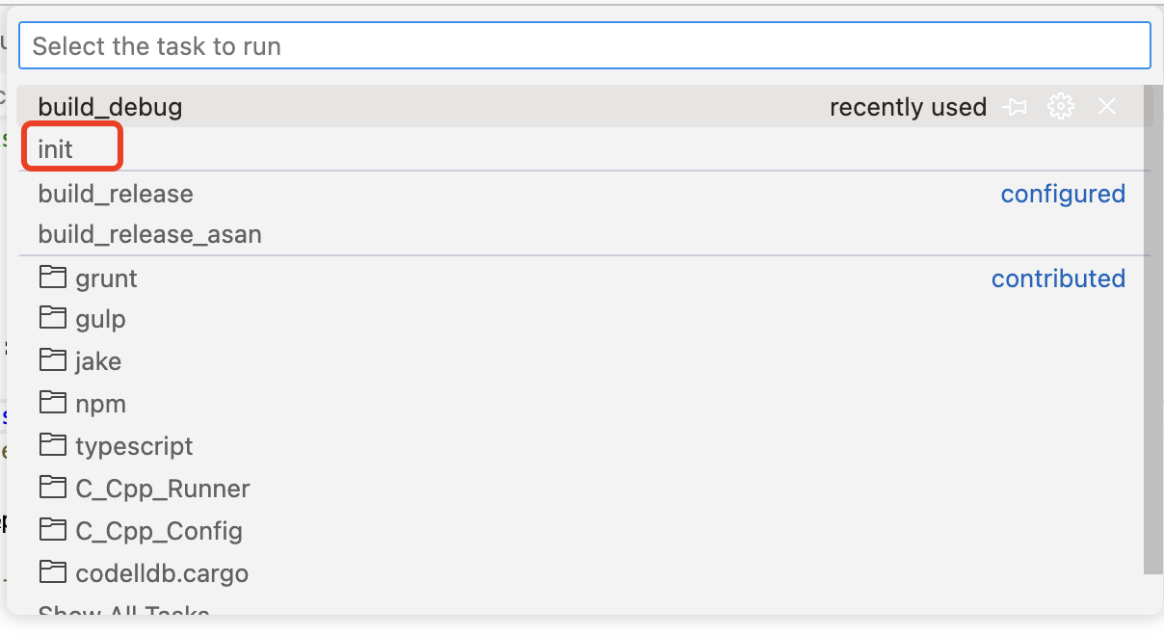
Task: Focus the Select the task to run field
Action: pyautogui.click(x=585, y=45)
